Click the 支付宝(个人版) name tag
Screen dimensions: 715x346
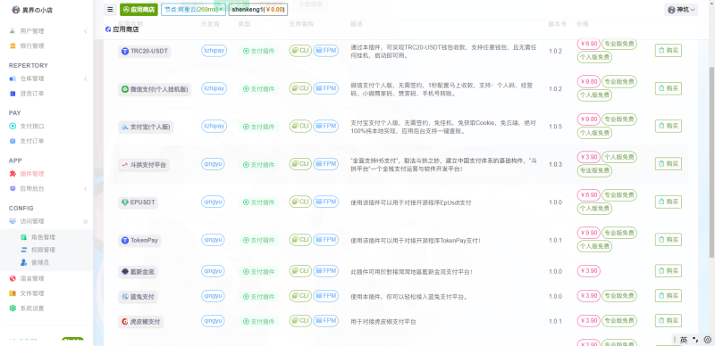(146, 127)
